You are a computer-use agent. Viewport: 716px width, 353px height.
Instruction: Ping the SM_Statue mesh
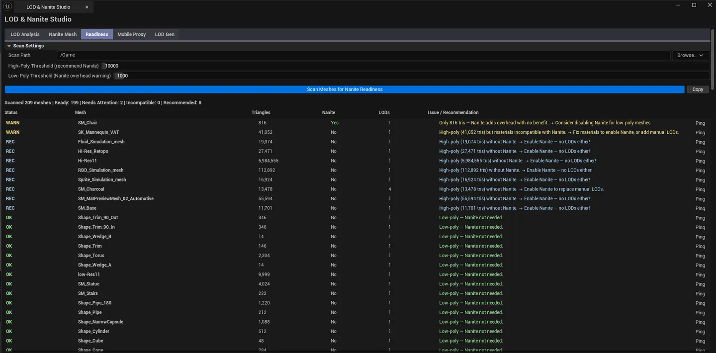click(x=700, y=284)
